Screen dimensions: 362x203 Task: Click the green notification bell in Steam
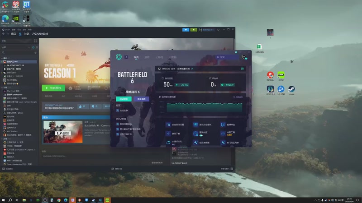point(194,30)
